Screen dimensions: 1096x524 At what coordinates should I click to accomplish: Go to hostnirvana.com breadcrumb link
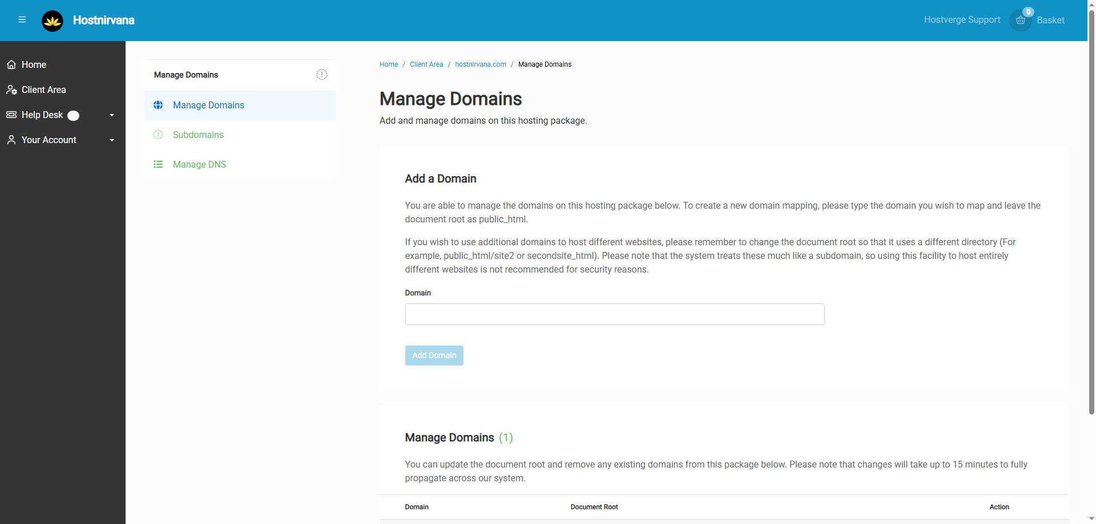(480, 64)
